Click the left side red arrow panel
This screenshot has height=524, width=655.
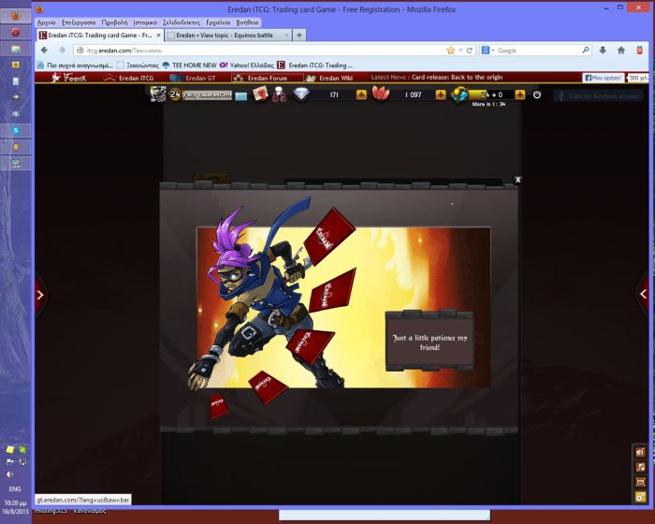pyautogui.click(x=40, y=295)
